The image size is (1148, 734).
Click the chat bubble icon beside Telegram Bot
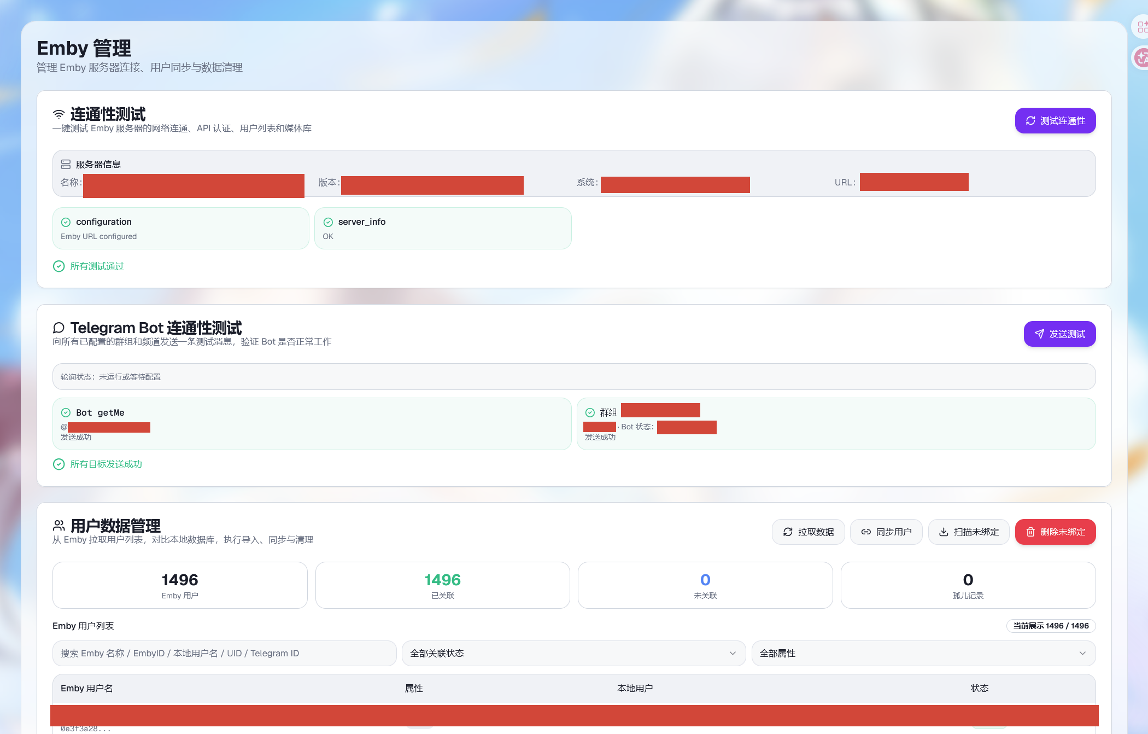tap(58, 328)
